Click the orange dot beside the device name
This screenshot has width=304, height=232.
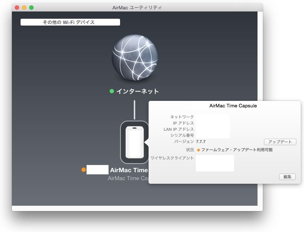84,170
